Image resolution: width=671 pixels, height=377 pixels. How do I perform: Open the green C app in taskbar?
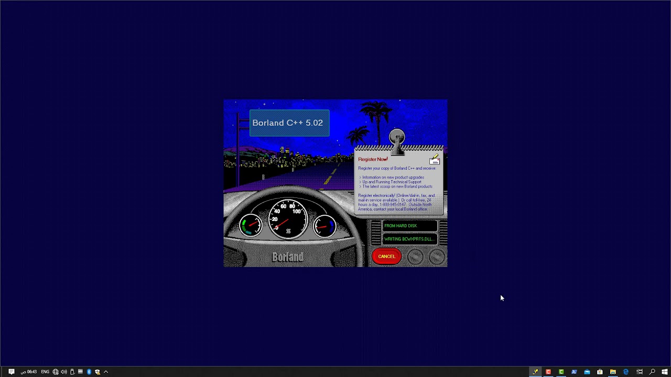tap(561, 372)
